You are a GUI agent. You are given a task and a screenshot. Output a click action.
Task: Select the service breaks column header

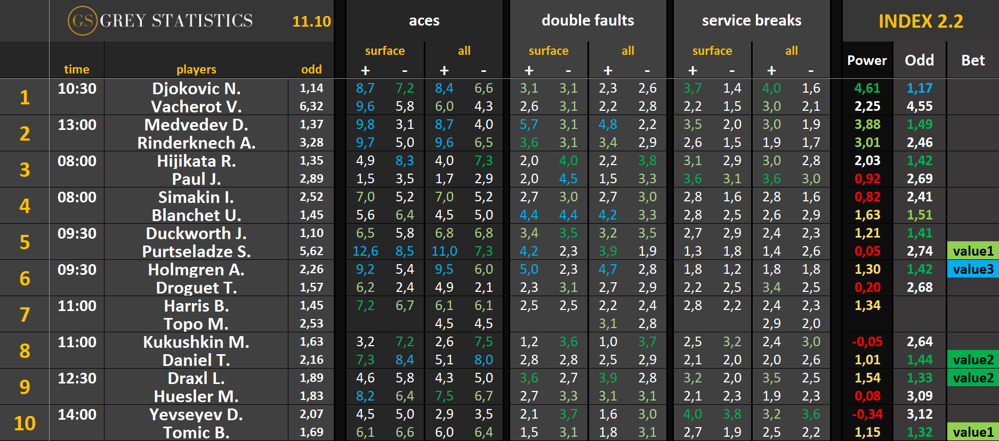click(x=751, y=21)
